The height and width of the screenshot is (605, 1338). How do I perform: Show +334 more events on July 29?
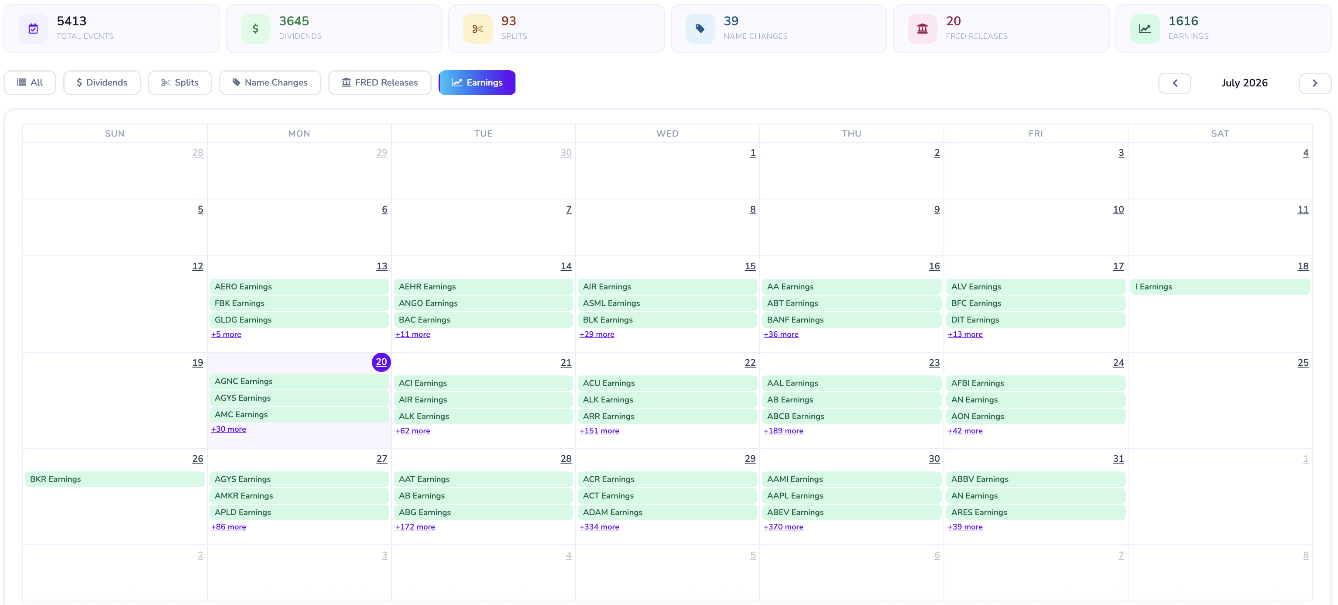click(599, 526)
